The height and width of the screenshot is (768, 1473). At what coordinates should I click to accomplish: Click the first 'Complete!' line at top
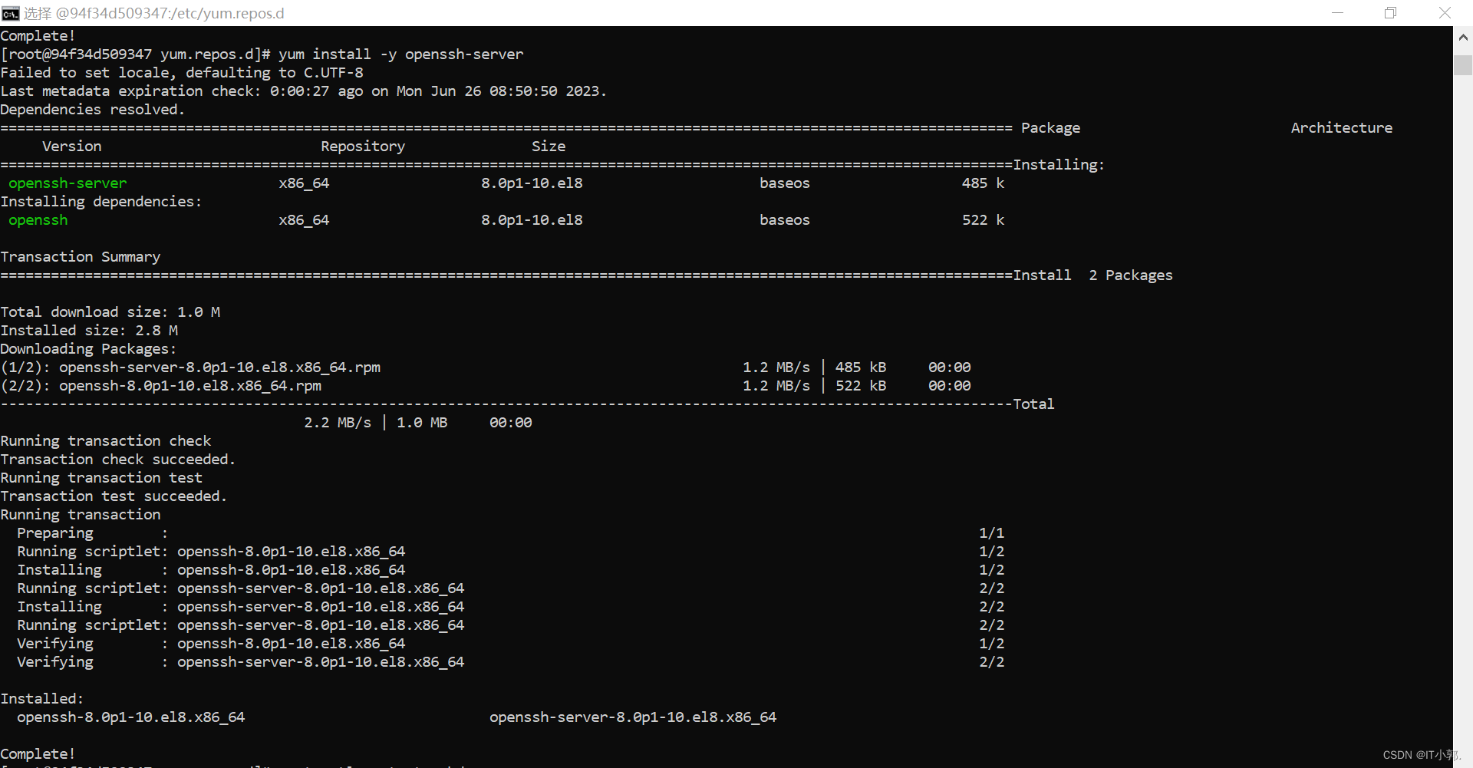[x=38, y=36]
